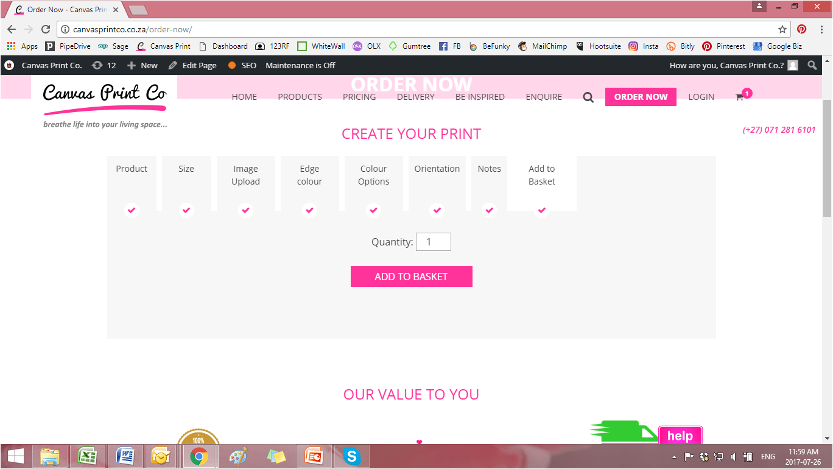
Task: Open the DELIVERY navigation link
Action: 416,97
